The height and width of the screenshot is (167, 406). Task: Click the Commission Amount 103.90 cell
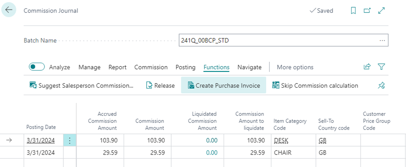coord(147,140)
